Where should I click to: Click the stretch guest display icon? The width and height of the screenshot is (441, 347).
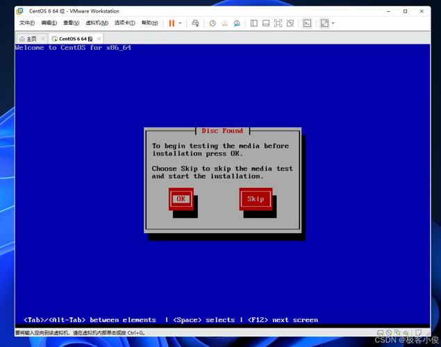point(324,24)
